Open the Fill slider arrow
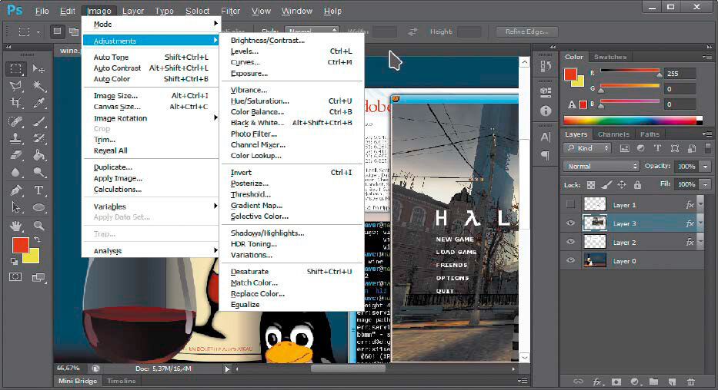718x390 pixels. point(706,184)
